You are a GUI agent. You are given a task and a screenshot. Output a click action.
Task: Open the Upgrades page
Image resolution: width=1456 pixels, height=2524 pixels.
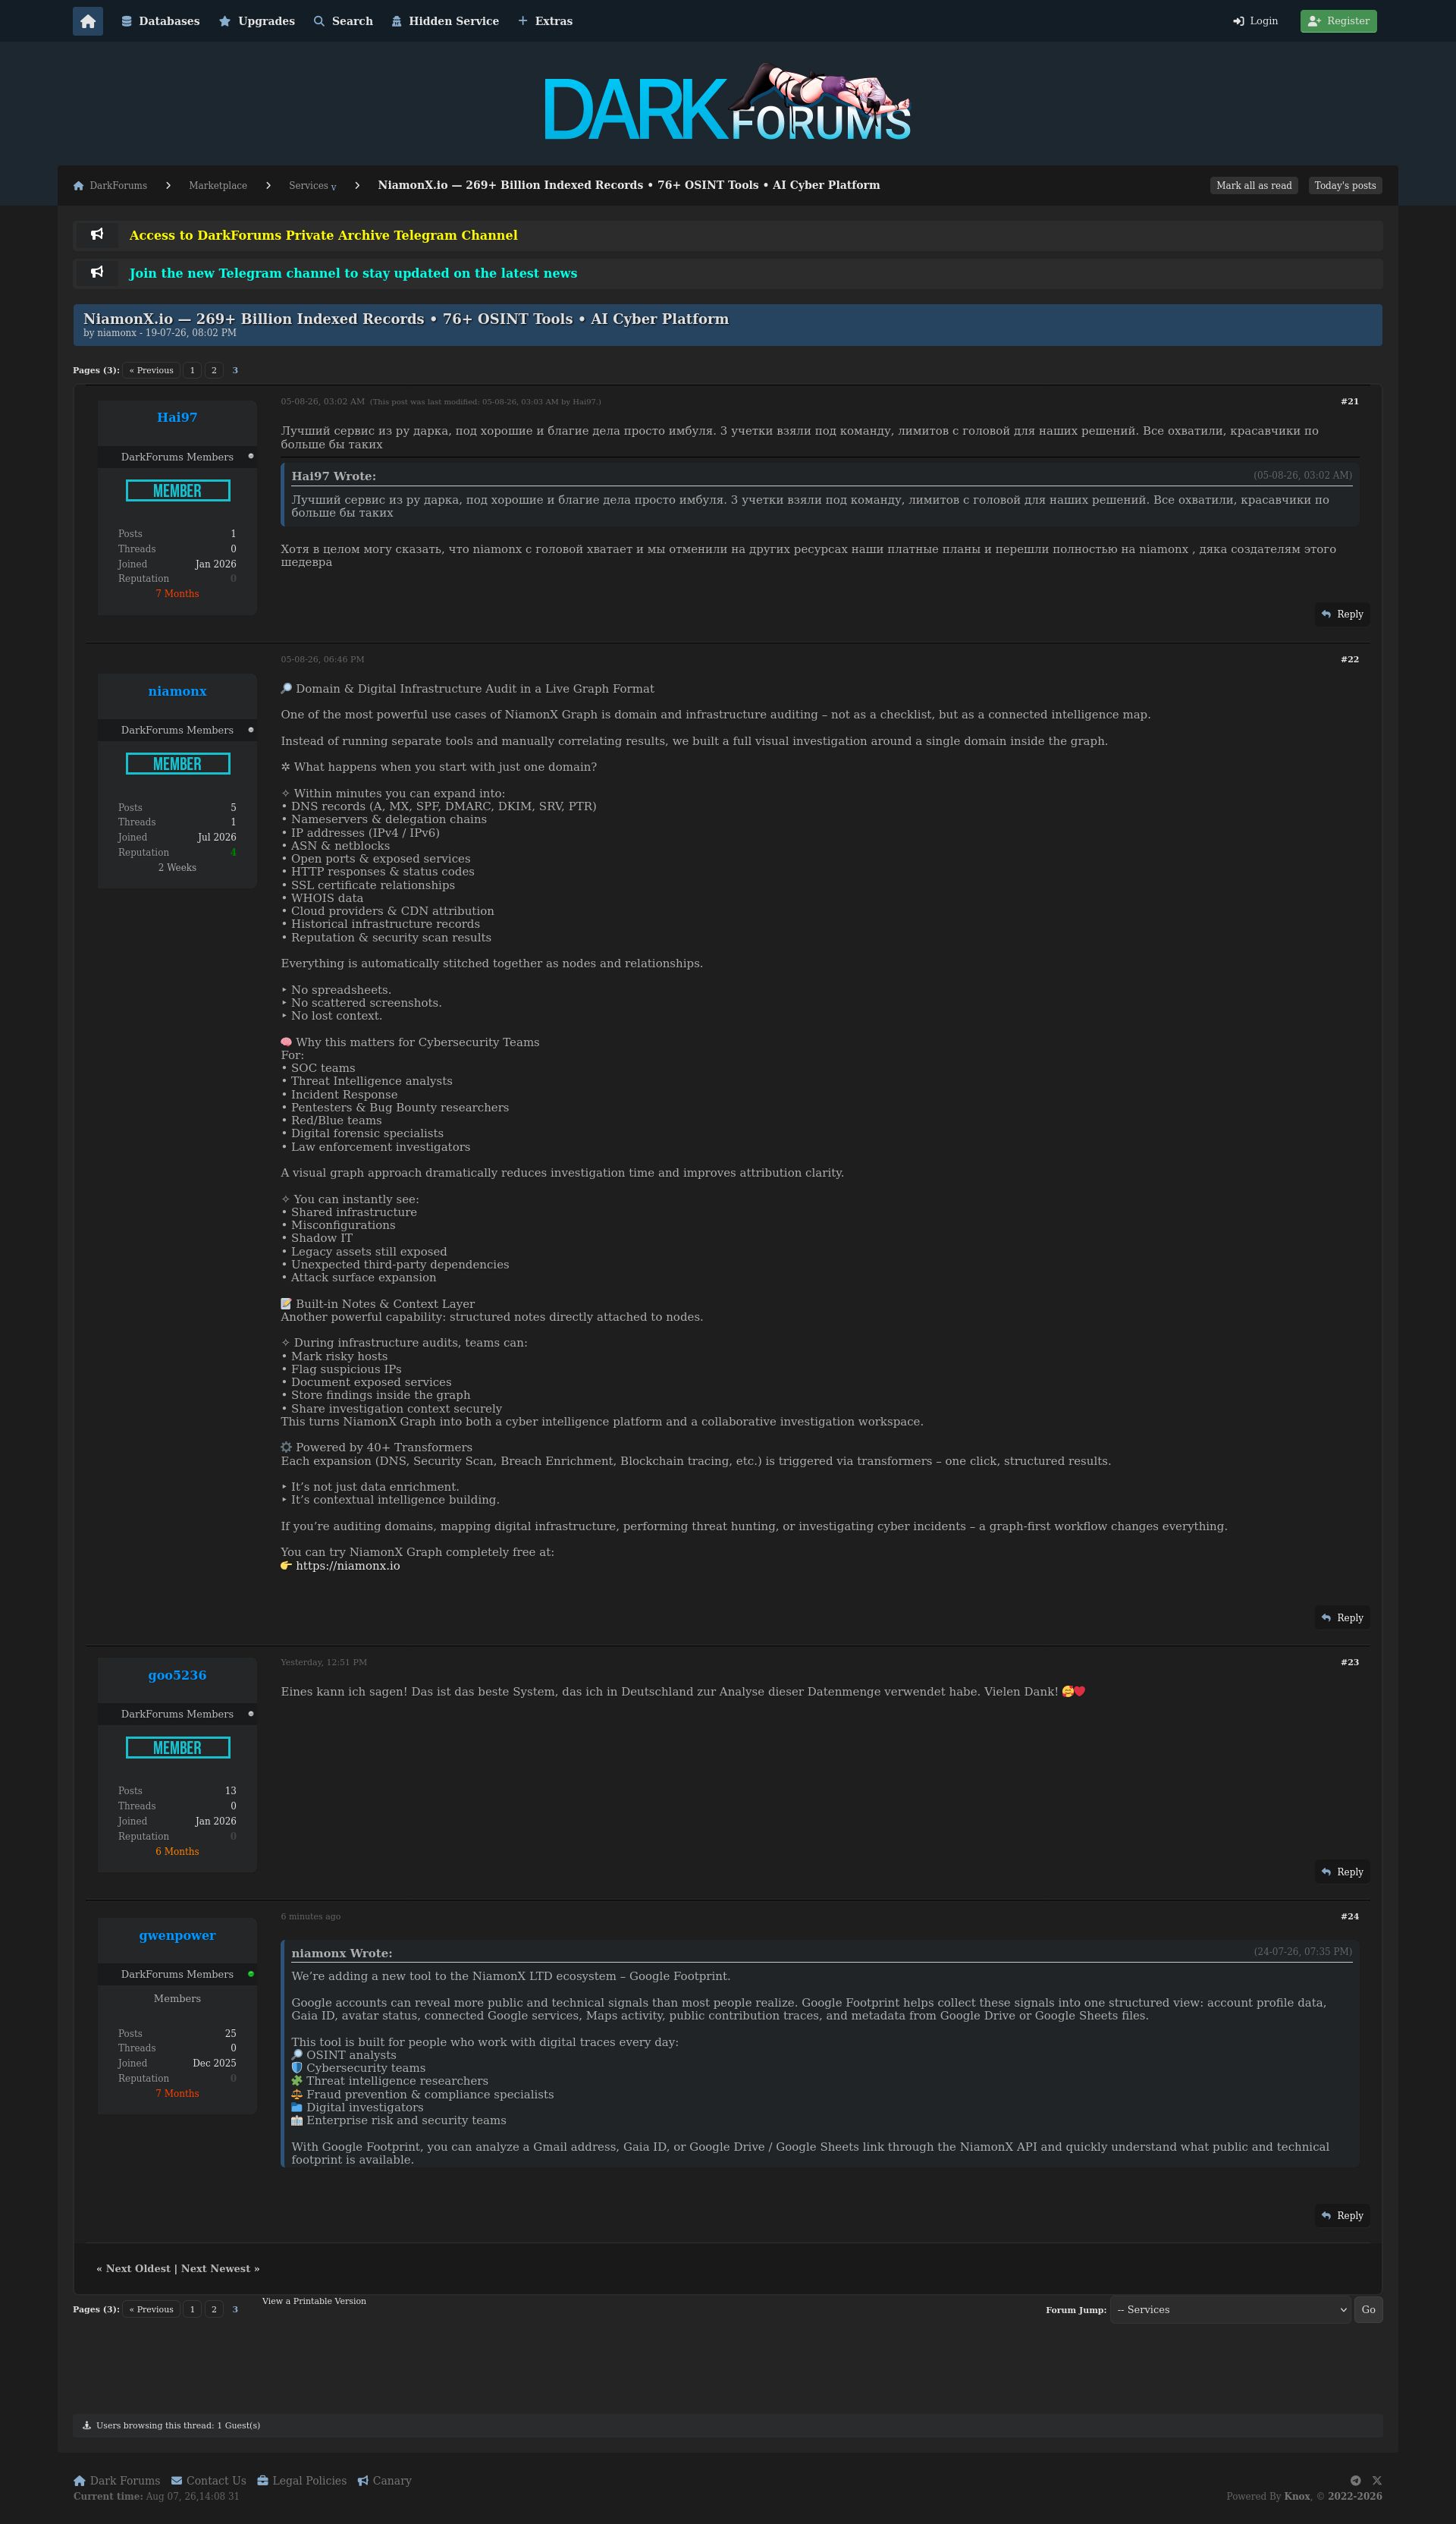pyautogui.click(x=256, y=21)
